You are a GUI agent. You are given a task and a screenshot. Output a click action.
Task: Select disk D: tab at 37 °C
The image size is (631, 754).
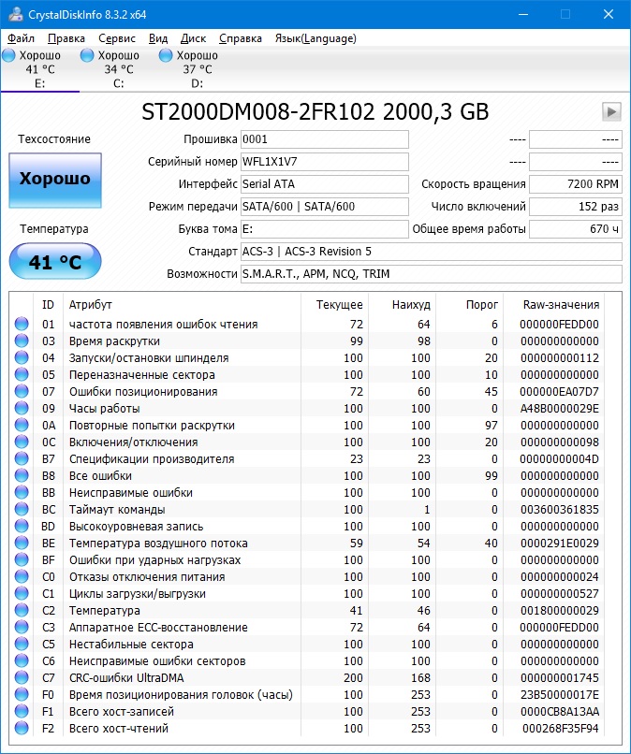click(x=197, y=69)
